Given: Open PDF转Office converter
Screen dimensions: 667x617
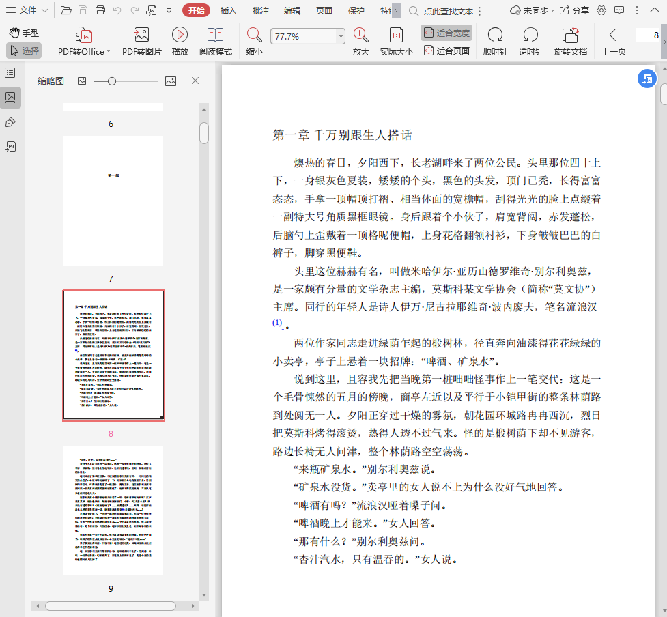Looking at the screenshot, I should 84,41.
